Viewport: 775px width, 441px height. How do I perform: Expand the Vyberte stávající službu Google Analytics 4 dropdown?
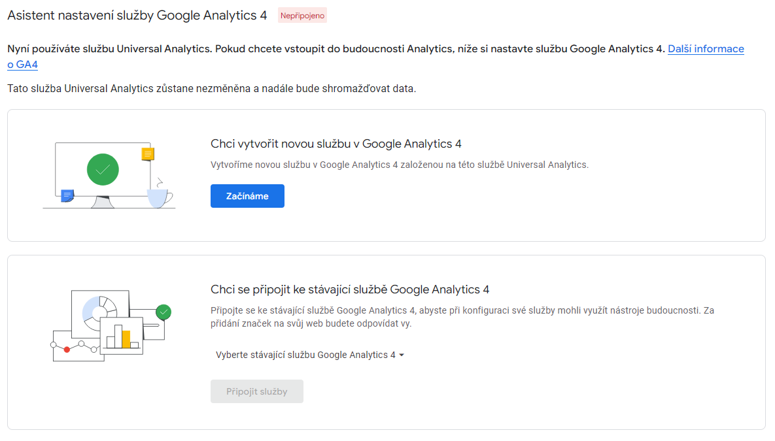(x=310, y=355)
